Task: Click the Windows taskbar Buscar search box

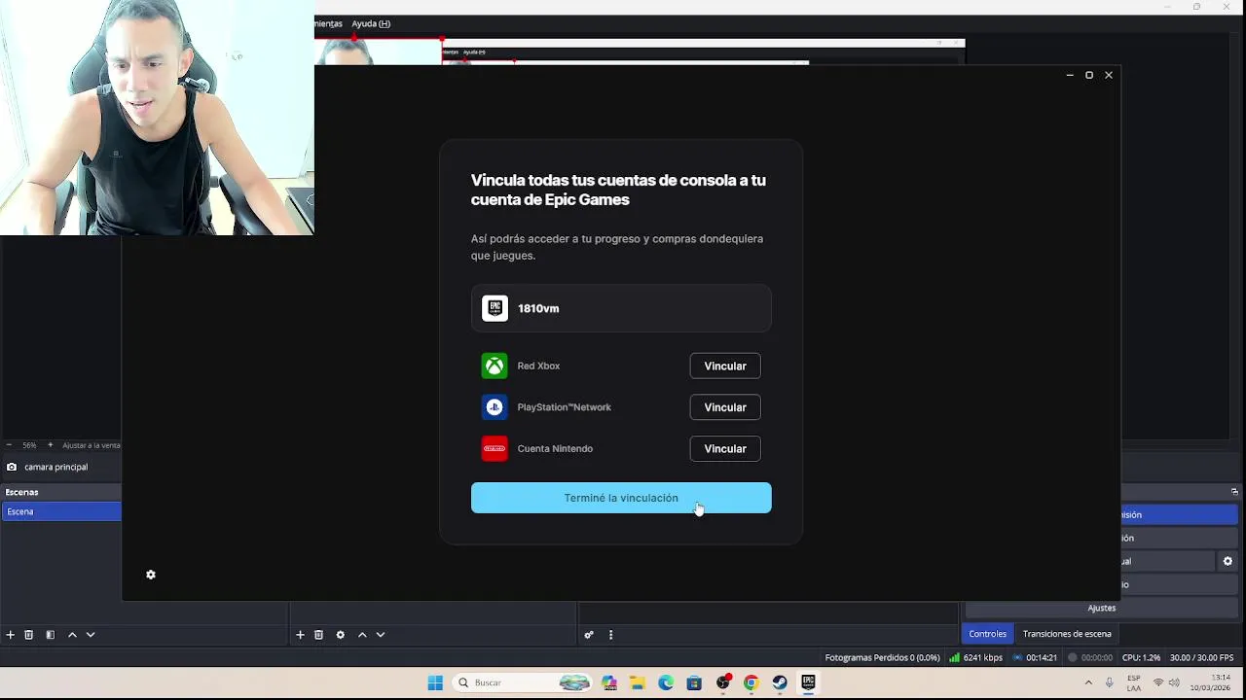Action: (523, 682)
